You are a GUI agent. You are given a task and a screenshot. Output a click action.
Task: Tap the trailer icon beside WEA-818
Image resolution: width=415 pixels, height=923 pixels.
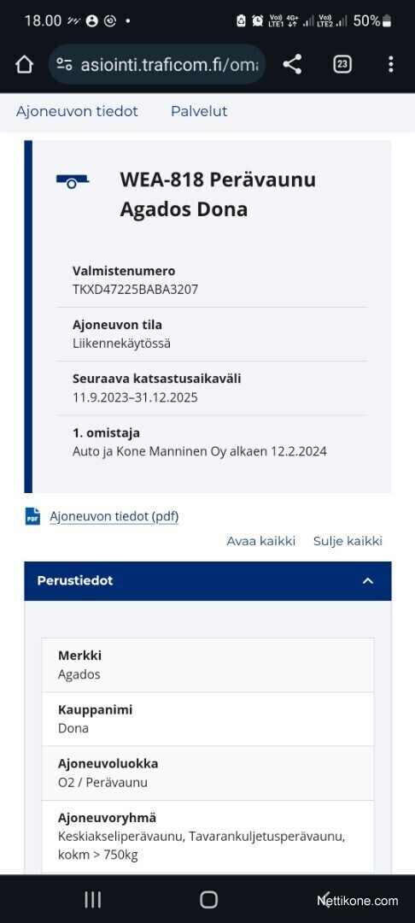tap(73, 182)
